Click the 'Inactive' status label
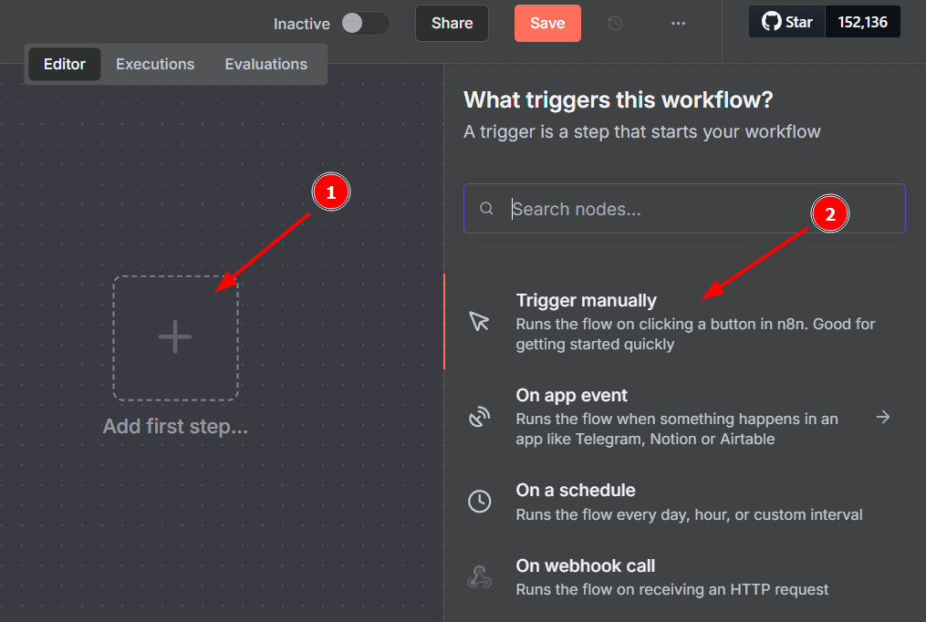Viewport: 926px width, 622px height. [301, 24]
